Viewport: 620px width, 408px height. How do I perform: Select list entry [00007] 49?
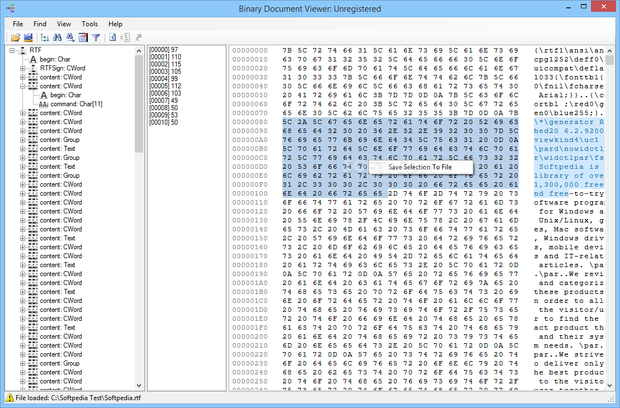164,101
